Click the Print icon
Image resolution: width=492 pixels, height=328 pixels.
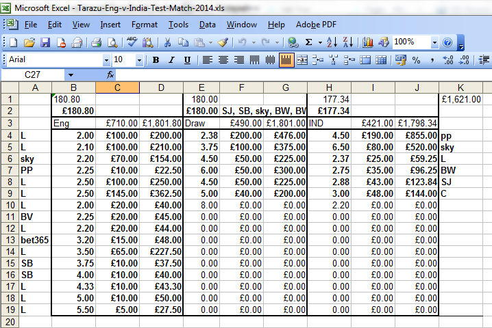(x=97, y=42)
